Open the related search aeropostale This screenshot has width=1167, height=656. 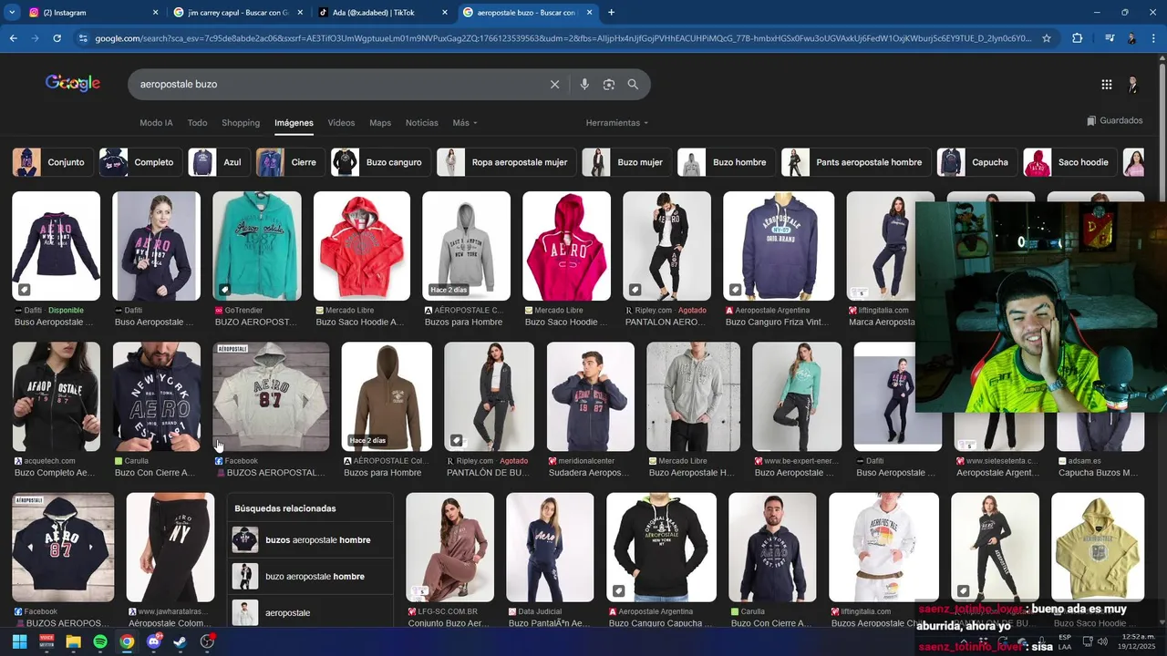[x=311, y=613]
